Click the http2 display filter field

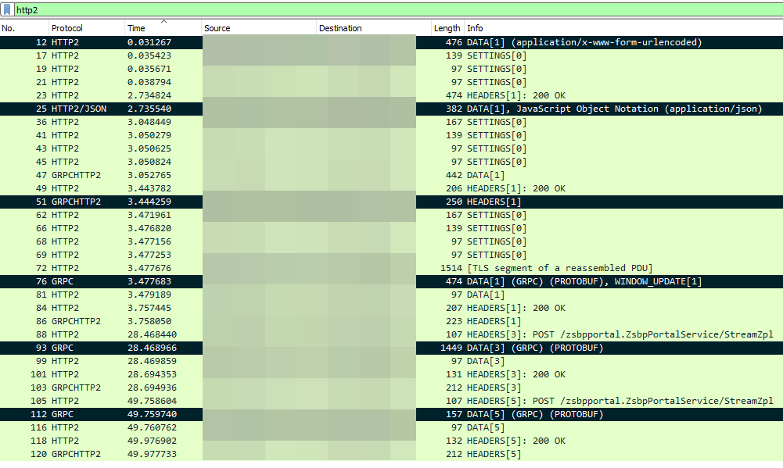pyautogui.click(x=398, y=10)
